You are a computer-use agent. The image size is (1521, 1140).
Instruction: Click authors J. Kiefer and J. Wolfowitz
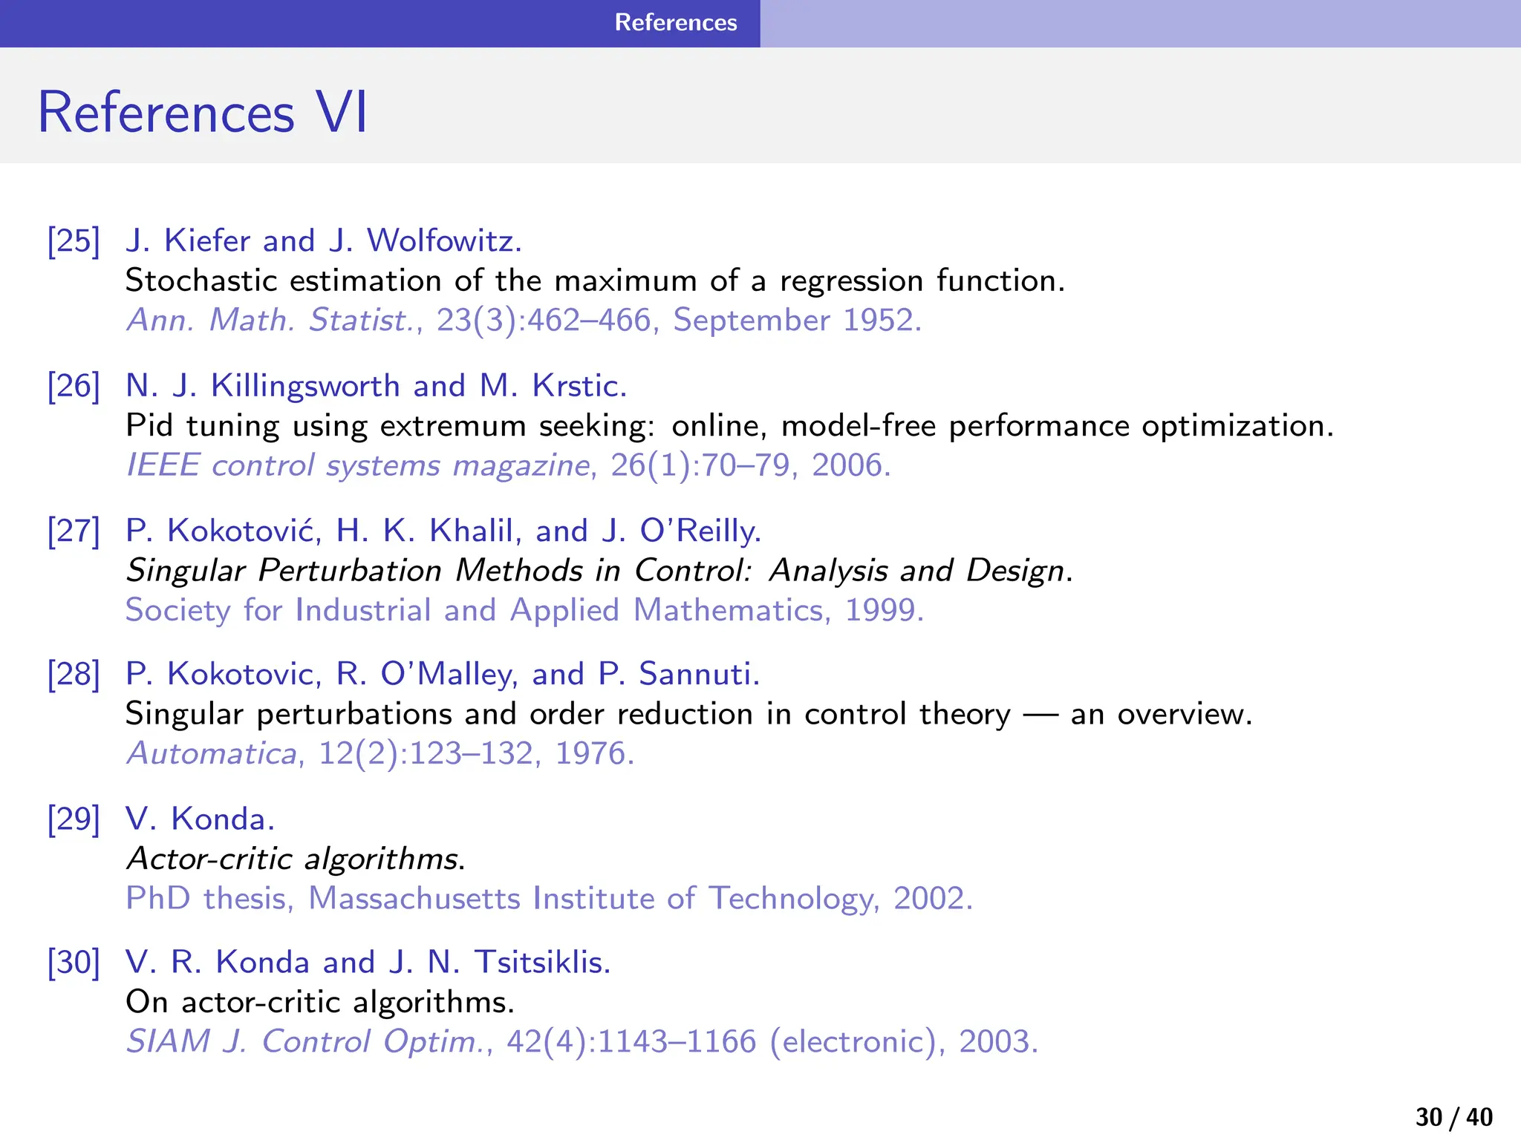[324, 241]
